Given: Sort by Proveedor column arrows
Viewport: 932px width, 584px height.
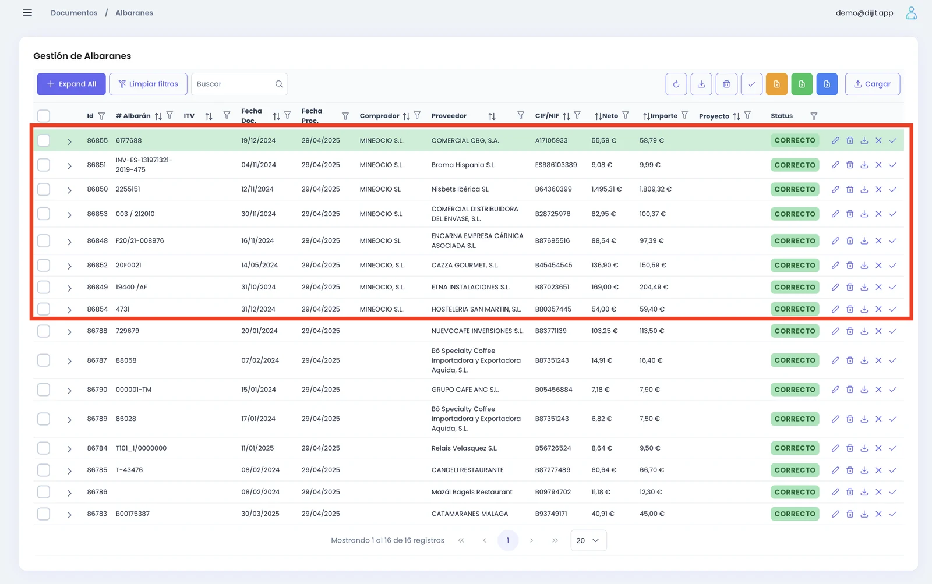Looking at the screenshot, I should [x=492, y=116].
